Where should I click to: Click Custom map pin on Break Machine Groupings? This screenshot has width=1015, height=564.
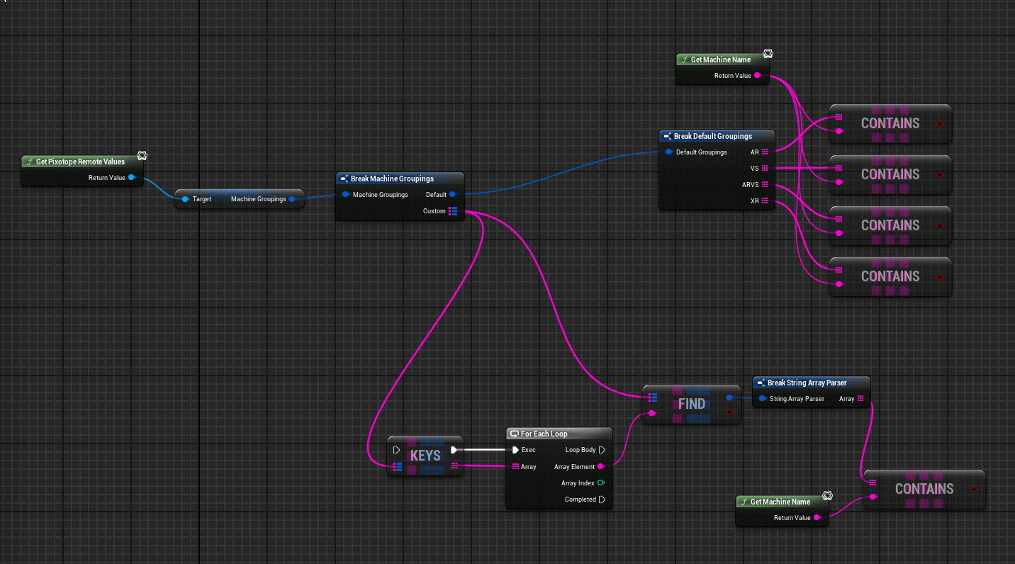tap(453, 211)
